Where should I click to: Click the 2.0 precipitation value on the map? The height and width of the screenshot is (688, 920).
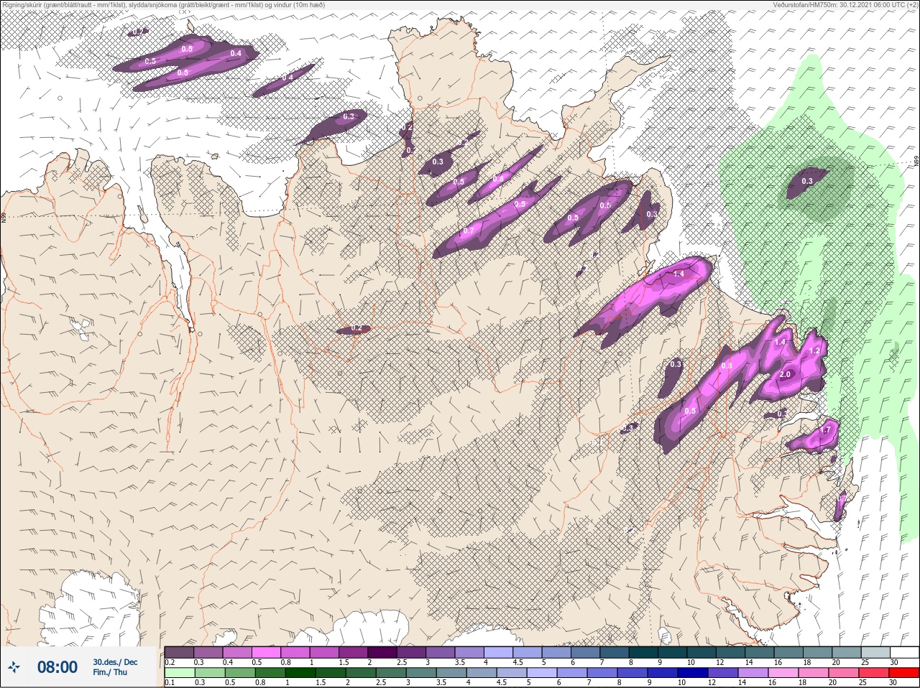pyautogui.click(x=786, y=375)
